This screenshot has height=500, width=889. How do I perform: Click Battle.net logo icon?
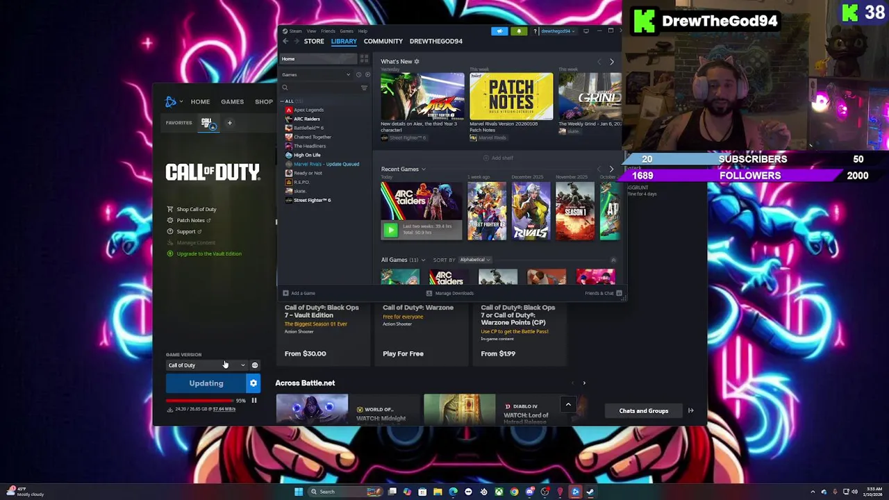click(x=171, y=102)
